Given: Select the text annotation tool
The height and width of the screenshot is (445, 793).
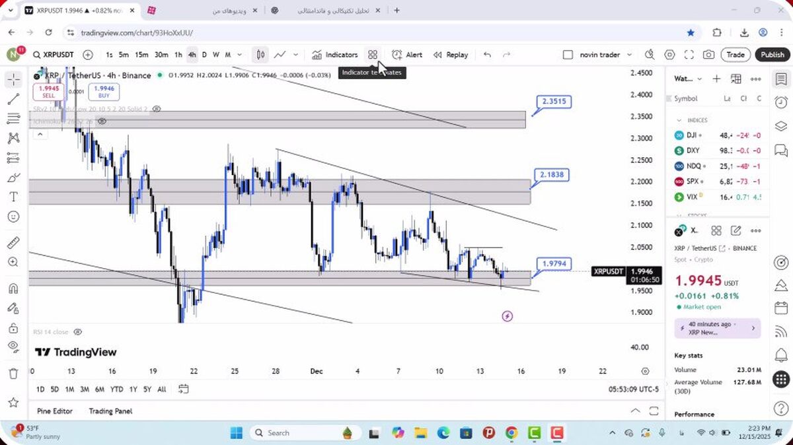Looking at the screenshot, I should coord(13,197).
